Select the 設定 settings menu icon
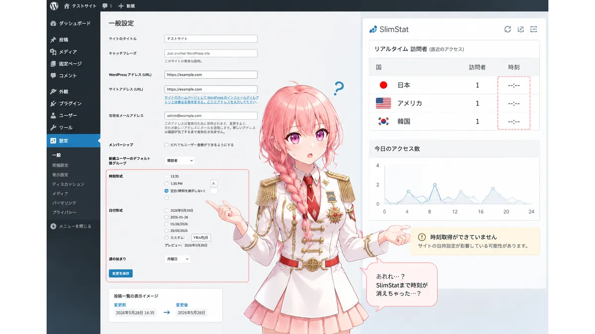Screen dimensions: 595x334 [x=54, y=141]
